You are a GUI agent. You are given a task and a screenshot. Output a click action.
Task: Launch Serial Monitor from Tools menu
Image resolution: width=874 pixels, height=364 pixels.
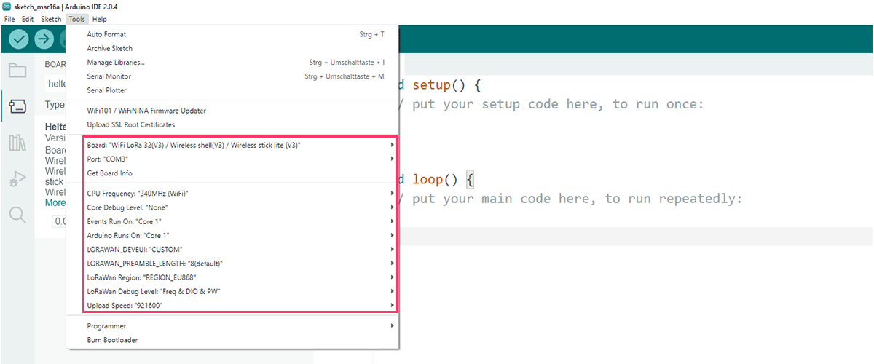232,76
